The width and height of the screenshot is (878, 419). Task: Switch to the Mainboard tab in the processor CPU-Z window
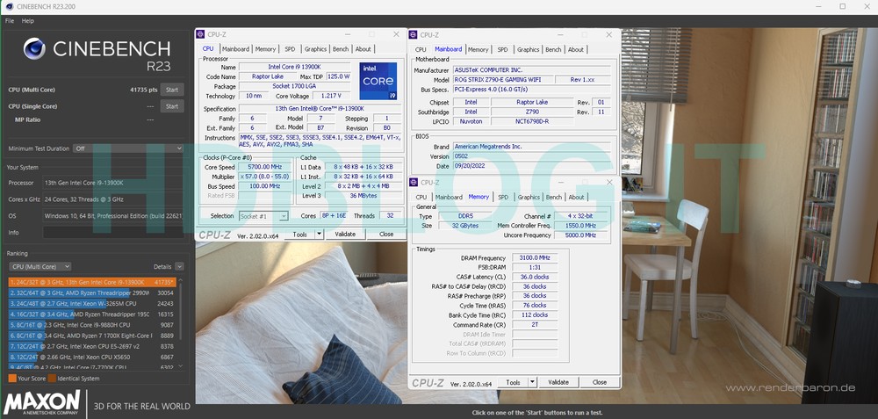pos(234,49)
